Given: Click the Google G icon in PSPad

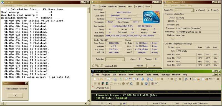Looking at the screenshot, I should click(131, 84).
